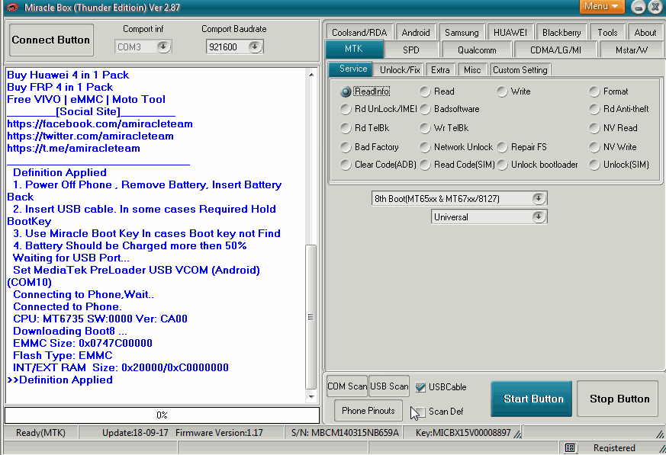The width and height of the screenshot is (666, 455).
Task: Open the Mstar/W tab
Action: (x=631, y=50)
